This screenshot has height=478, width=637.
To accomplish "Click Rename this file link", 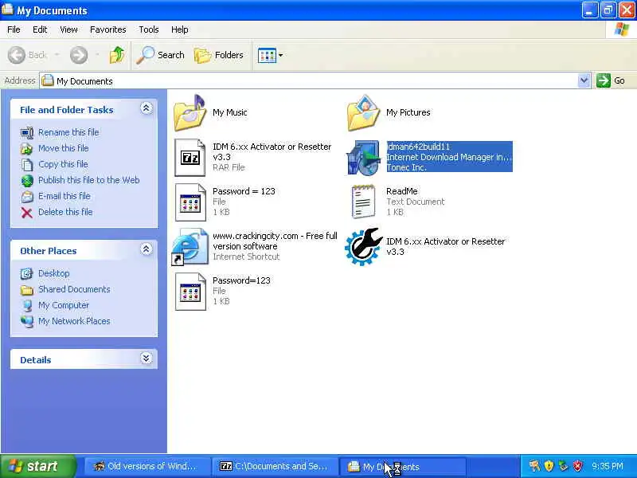I will [68, 132].
